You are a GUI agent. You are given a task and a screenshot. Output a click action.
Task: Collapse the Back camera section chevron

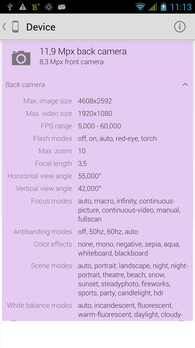pyautogui.click(x=185, y=84)
